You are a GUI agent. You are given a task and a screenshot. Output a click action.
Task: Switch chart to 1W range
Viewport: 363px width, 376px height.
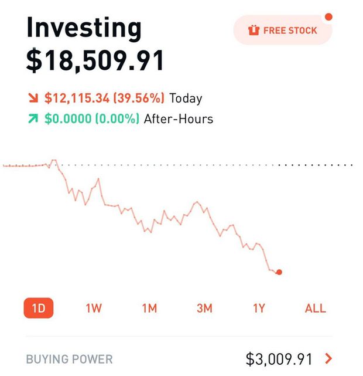(x=94, y=308)
